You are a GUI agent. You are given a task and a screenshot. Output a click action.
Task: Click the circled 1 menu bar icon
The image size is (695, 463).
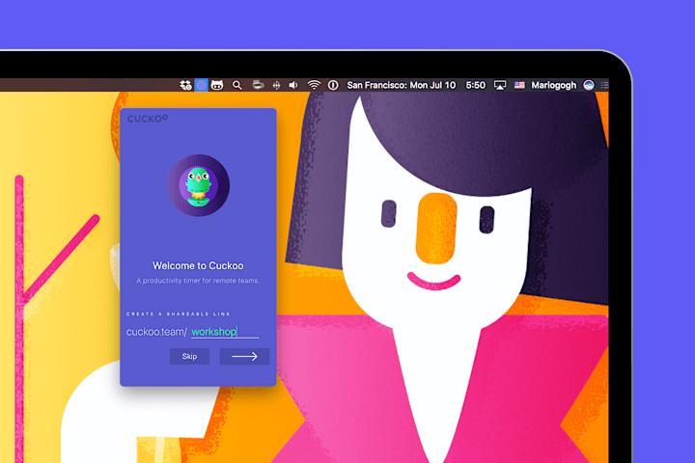coord(333,85)
